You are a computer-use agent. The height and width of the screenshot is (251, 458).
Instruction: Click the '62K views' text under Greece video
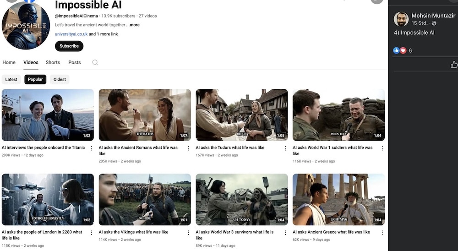(x=300, y=240)
